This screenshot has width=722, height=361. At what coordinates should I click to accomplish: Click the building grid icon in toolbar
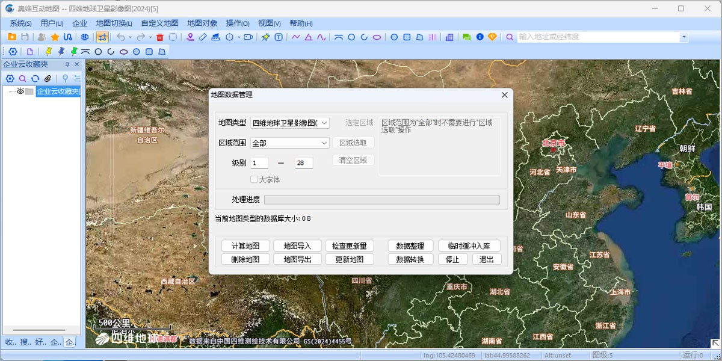[x=449, y=37]
